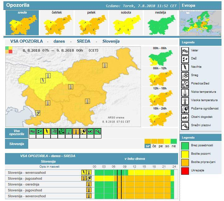Click the 'pe' short day selector
Screen dimensions: 224x201
[161, 146]
